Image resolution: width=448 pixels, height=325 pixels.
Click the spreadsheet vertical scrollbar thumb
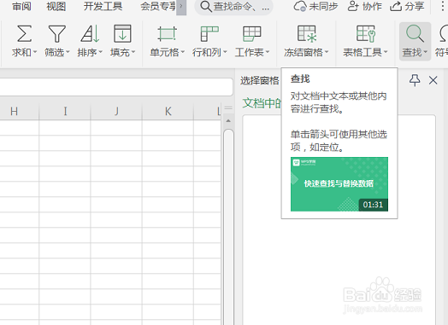point(228,227)
